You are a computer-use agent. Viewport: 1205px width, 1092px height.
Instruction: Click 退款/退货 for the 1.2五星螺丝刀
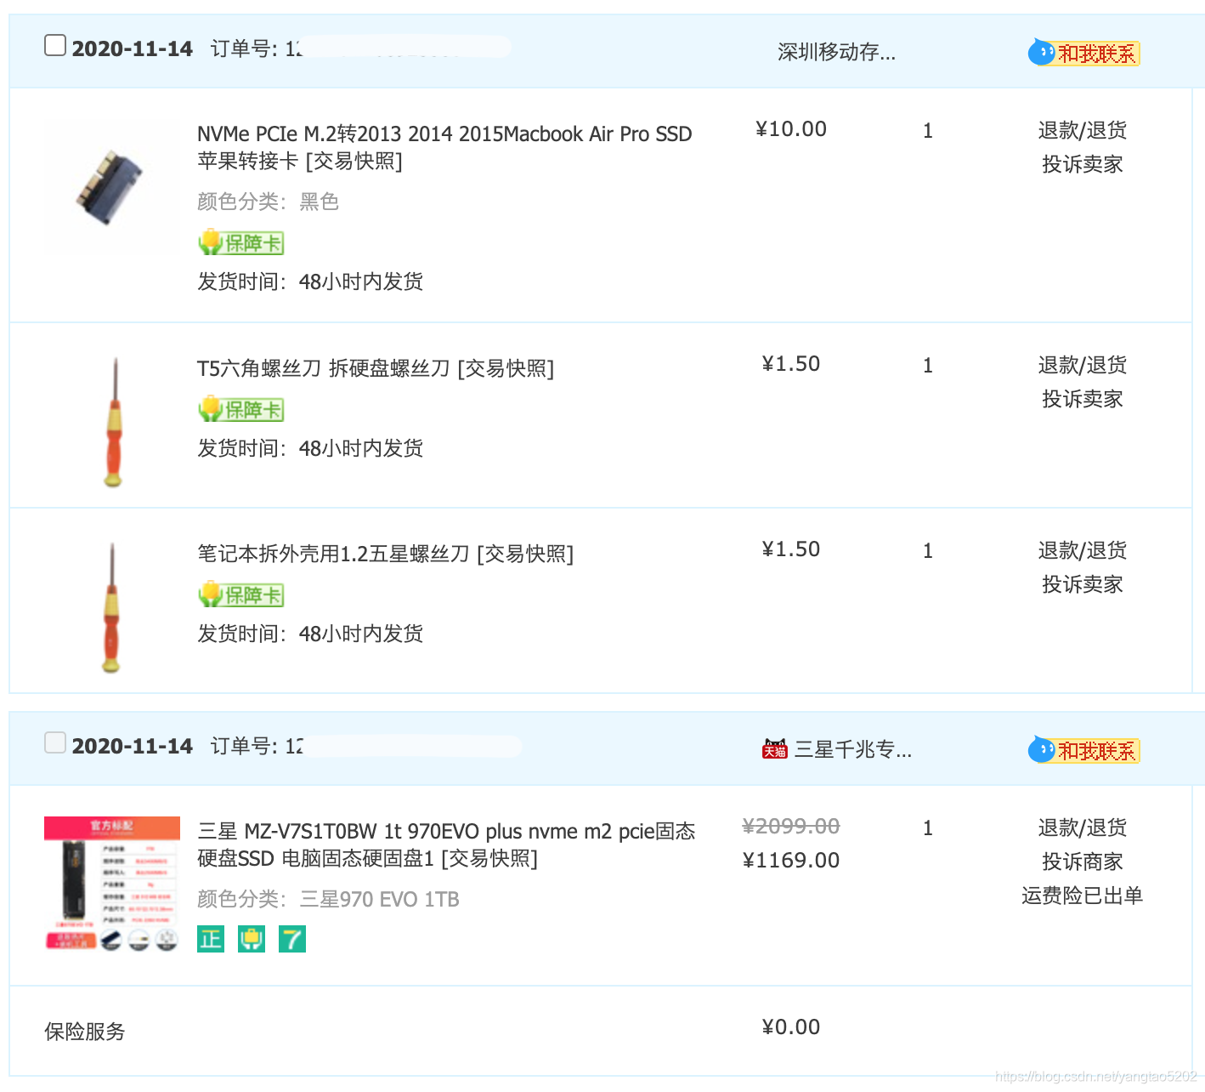pyautogui.click(x=1082, y=550)
